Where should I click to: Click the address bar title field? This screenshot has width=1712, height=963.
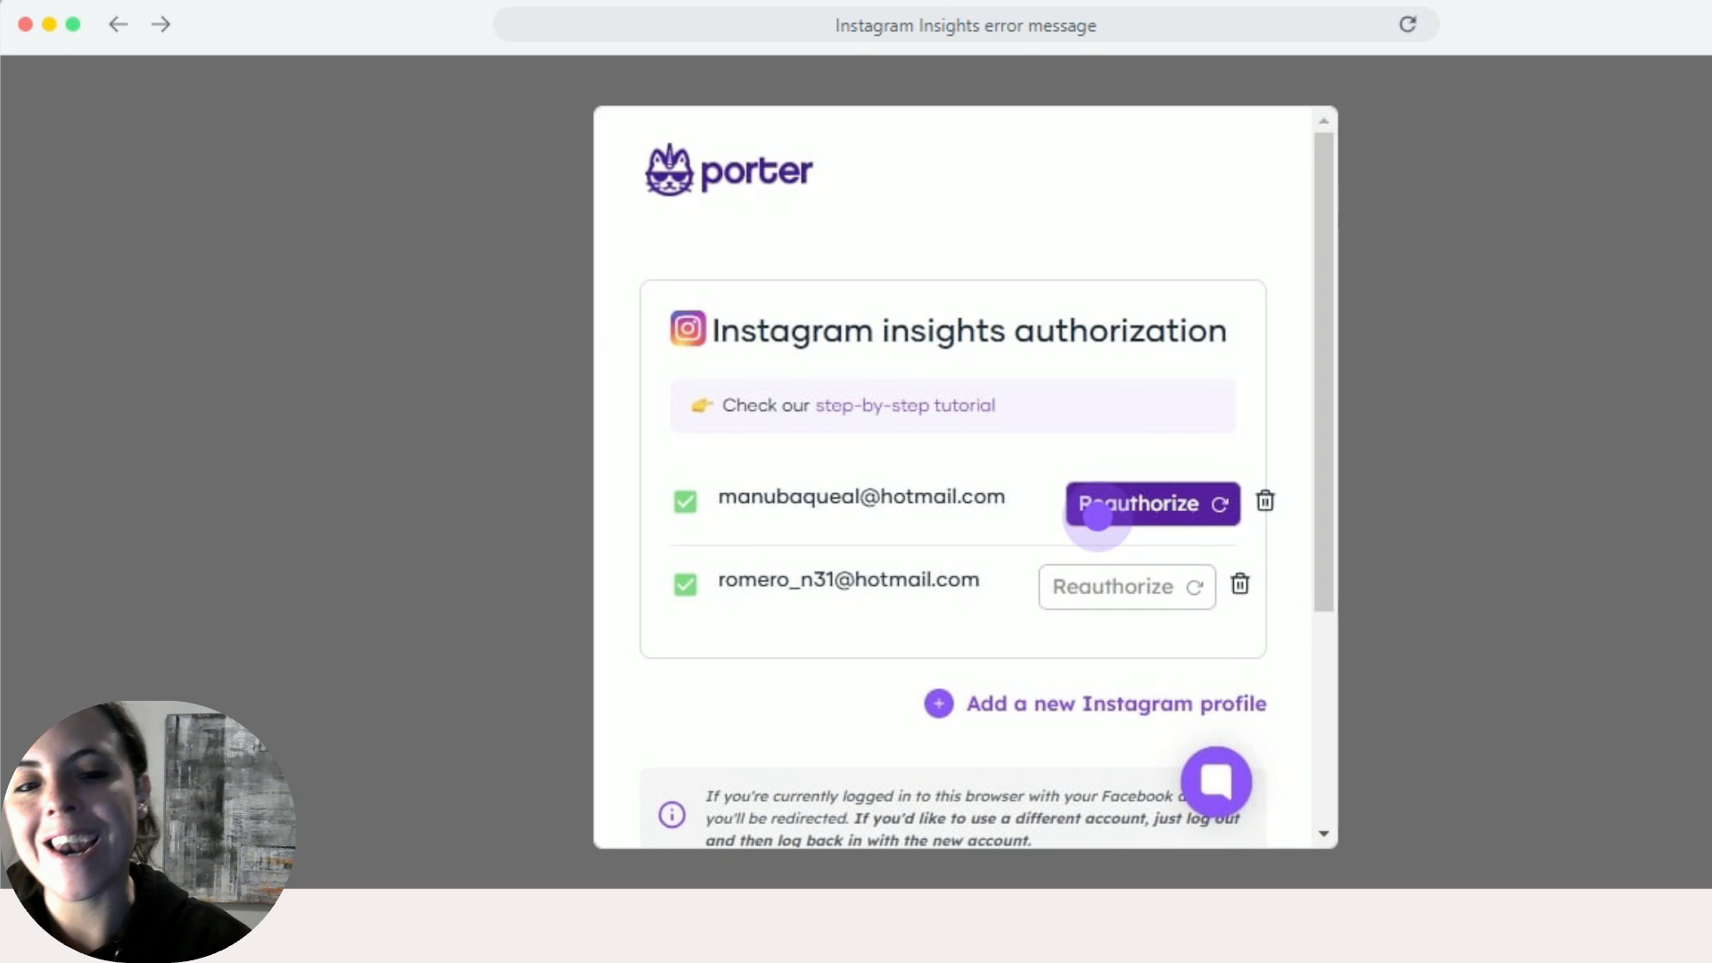965,26
